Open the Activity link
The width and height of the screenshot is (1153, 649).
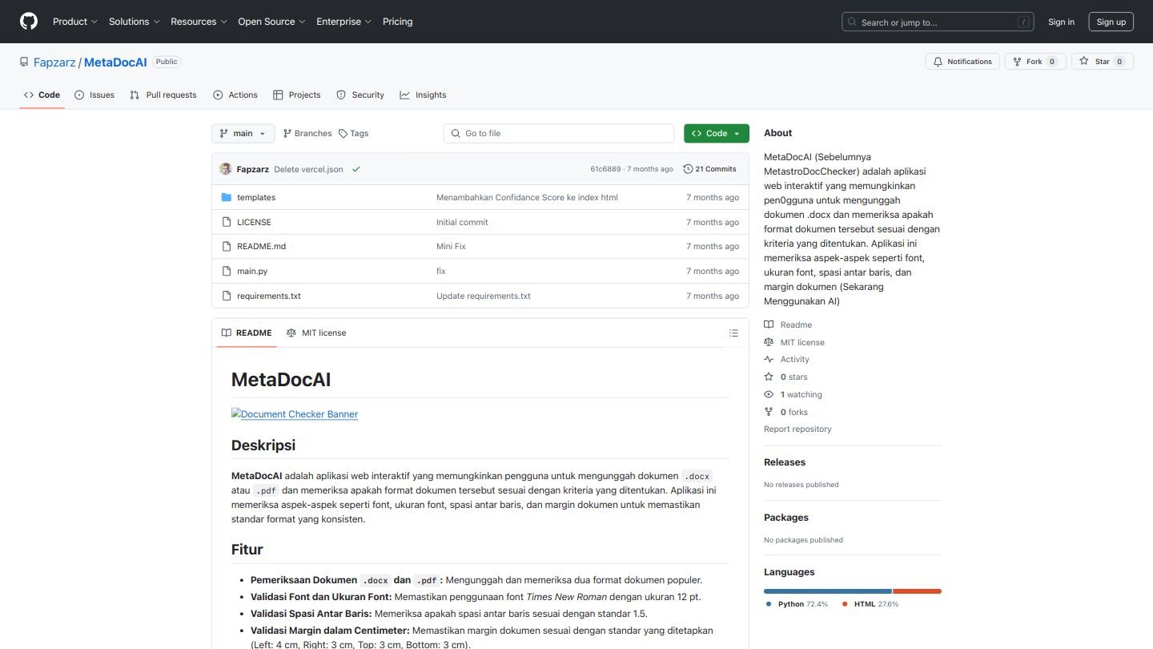pos(787,359)
